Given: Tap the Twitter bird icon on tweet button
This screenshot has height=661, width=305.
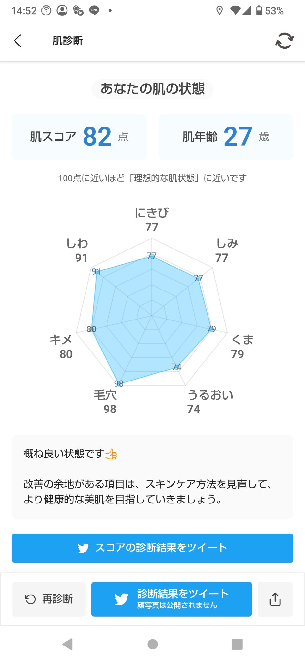Looking at the screenshot, I should [83, 548].
